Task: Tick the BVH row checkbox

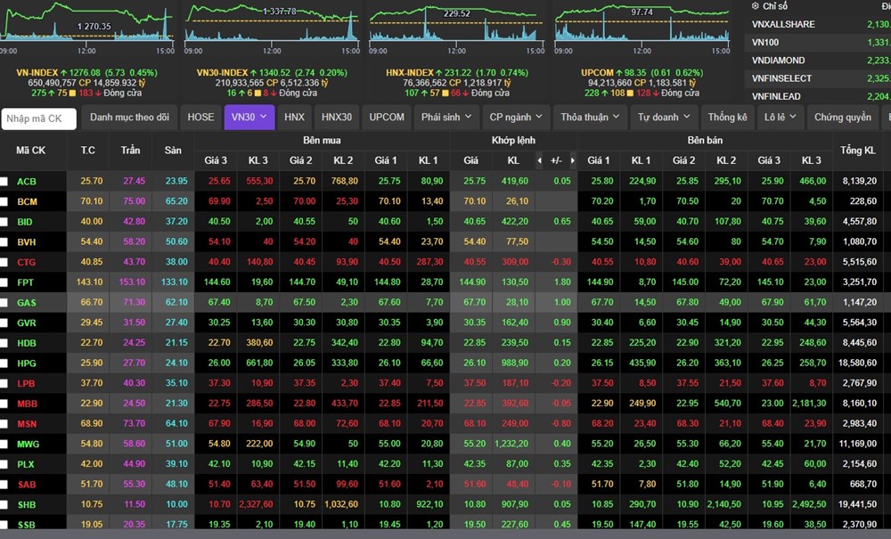Action: tap(4, 242)
